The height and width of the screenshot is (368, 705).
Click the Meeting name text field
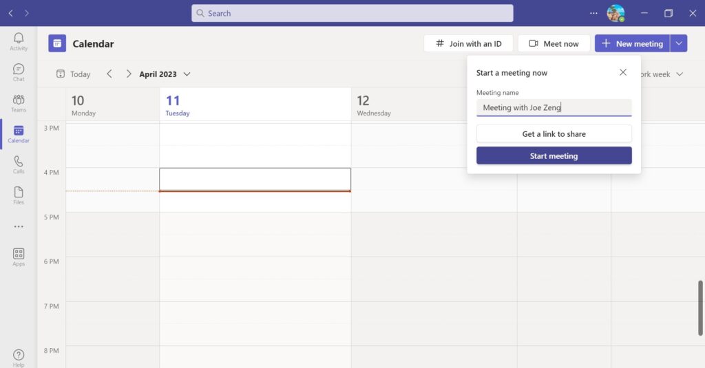[554, 108]
